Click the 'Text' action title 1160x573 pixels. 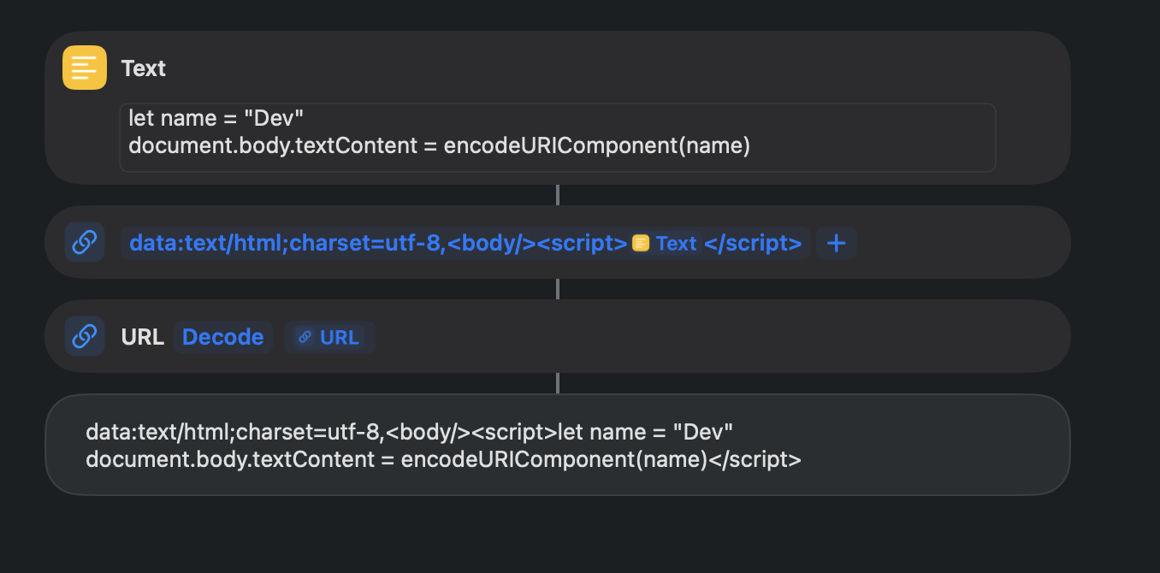click(x=143, y=68)
